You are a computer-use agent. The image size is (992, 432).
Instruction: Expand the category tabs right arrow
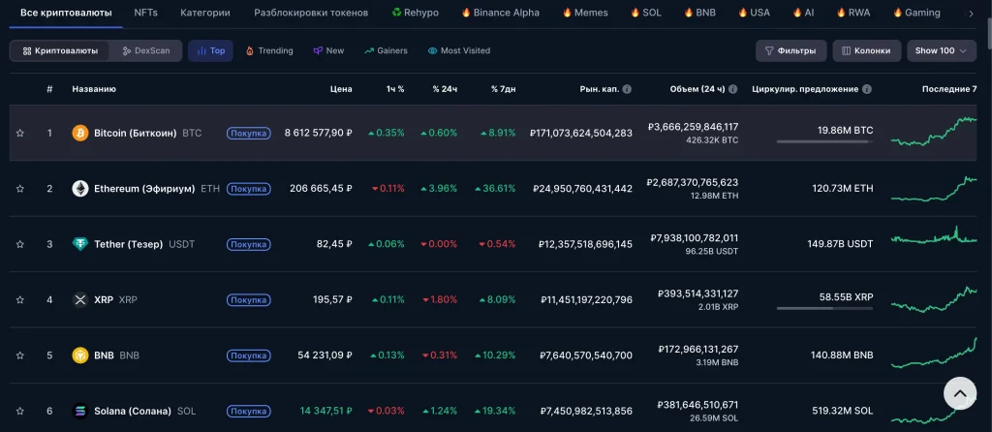coord(972,14)
